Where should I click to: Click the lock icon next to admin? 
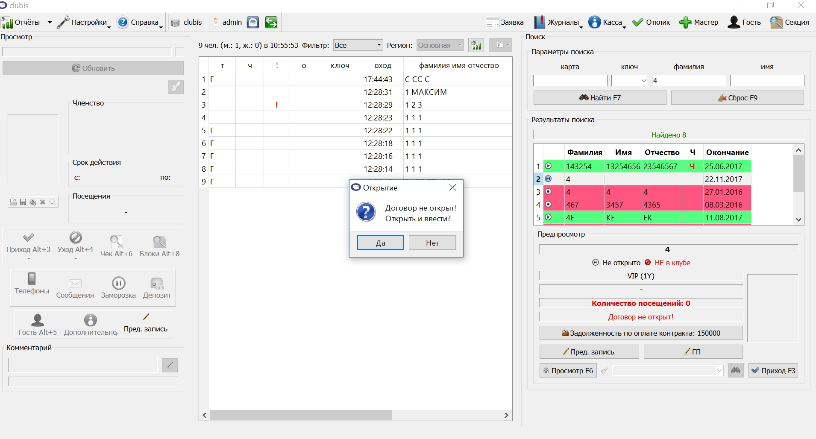(253, 22)
